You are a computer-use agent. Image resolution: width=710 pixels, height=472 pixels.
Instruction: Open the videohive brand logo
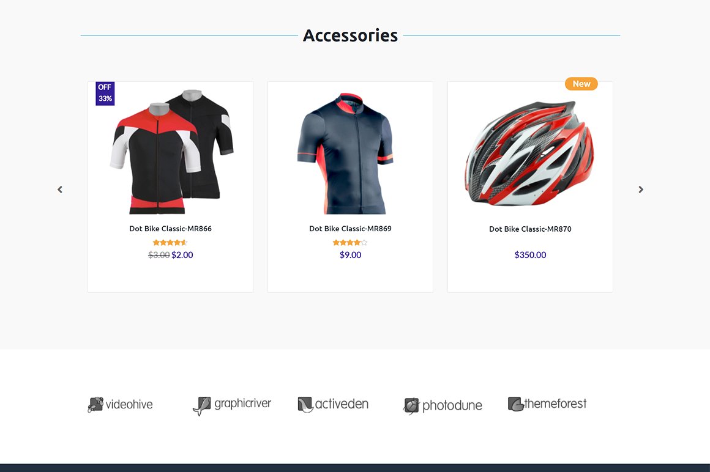[x=120, y=404]
